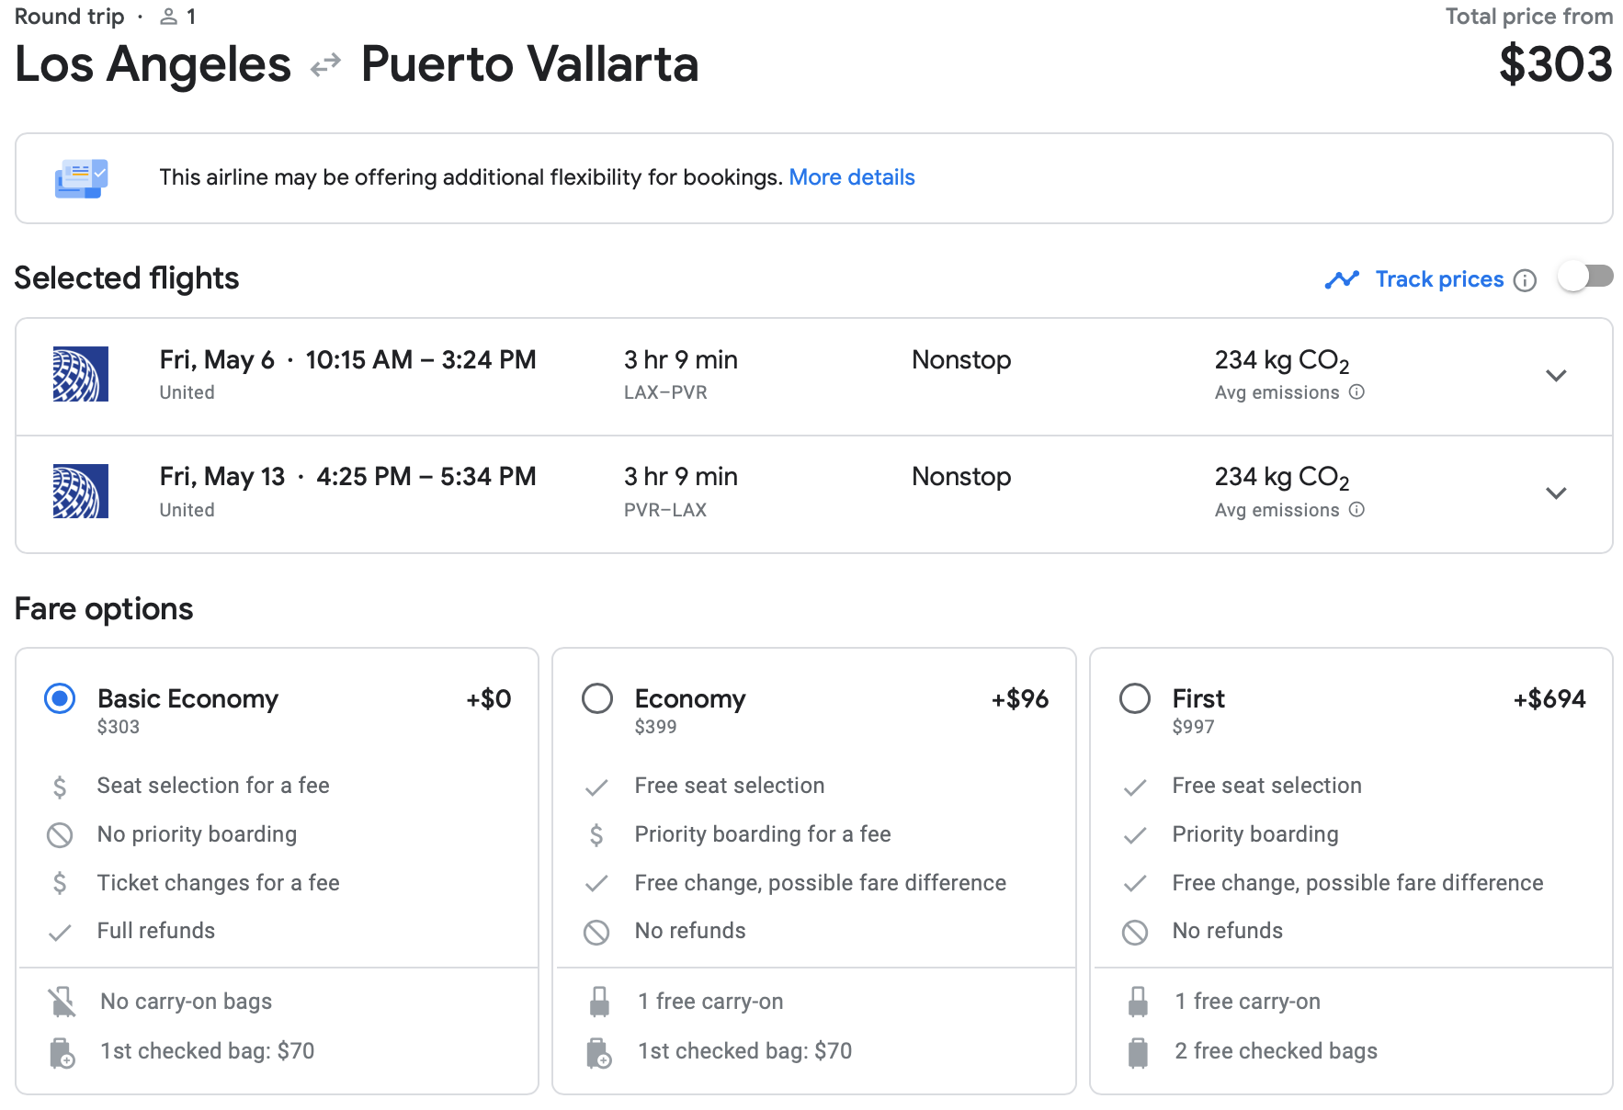Enable the Track prices toggle switch
Viewport: 1623px width, 1110px height.
pyautogui.click(x=1585, y=277)
